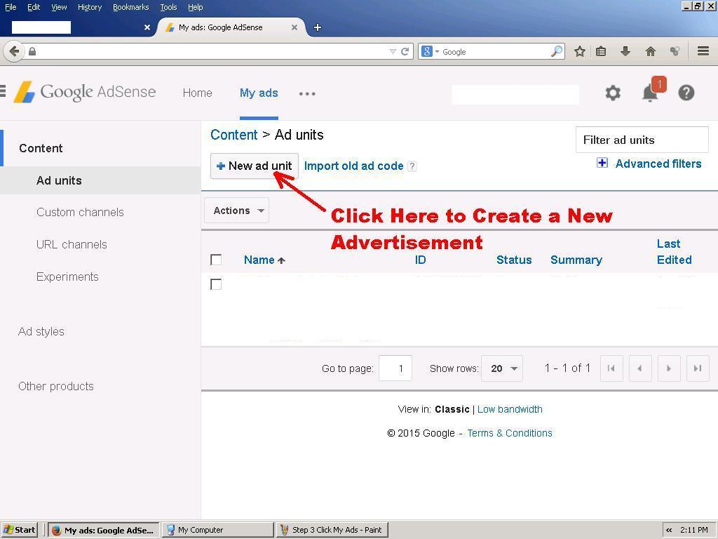Click the add-on icon beside home button

675,51
